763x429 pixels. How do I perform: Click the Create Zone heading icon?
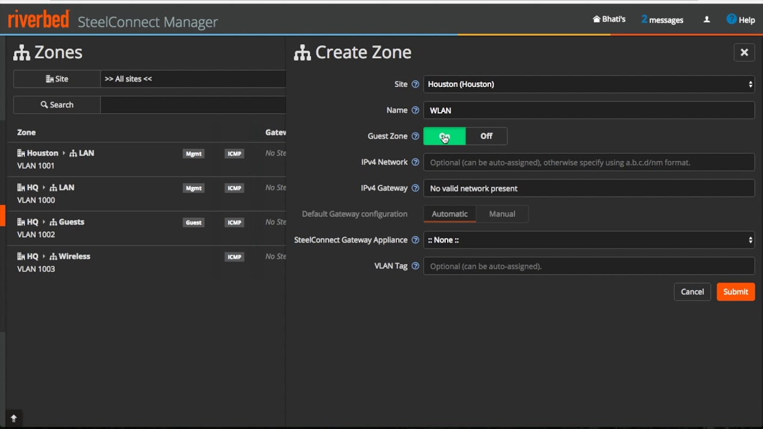(302, 52)
